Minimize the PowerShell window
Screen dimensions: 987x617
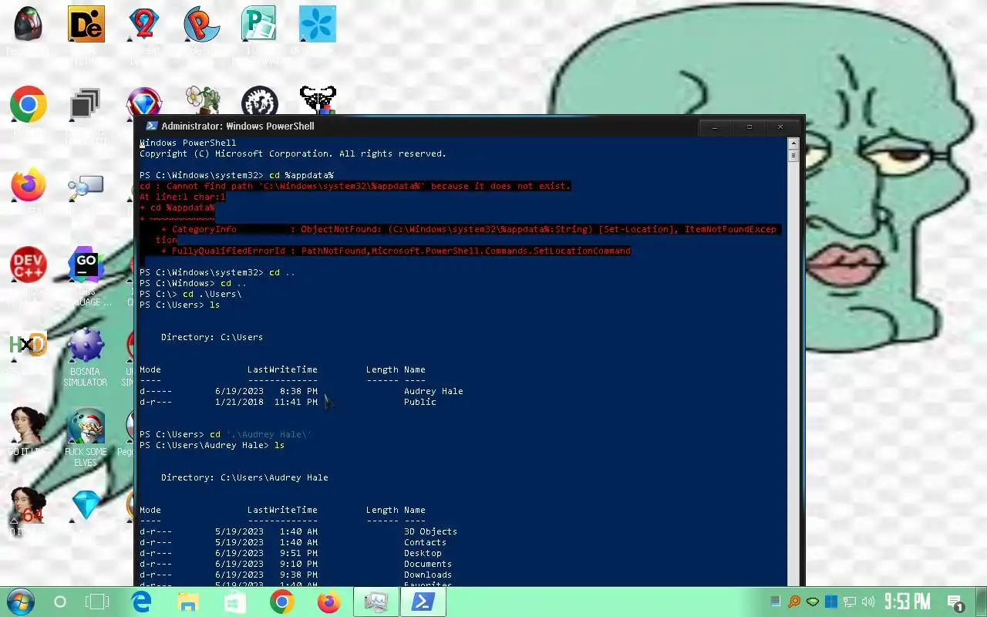pos(715,126)
